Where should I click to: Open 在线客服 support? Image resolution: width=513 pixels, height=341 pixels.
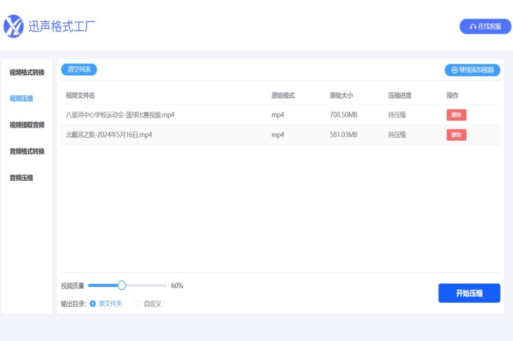[x=485, y=26]
